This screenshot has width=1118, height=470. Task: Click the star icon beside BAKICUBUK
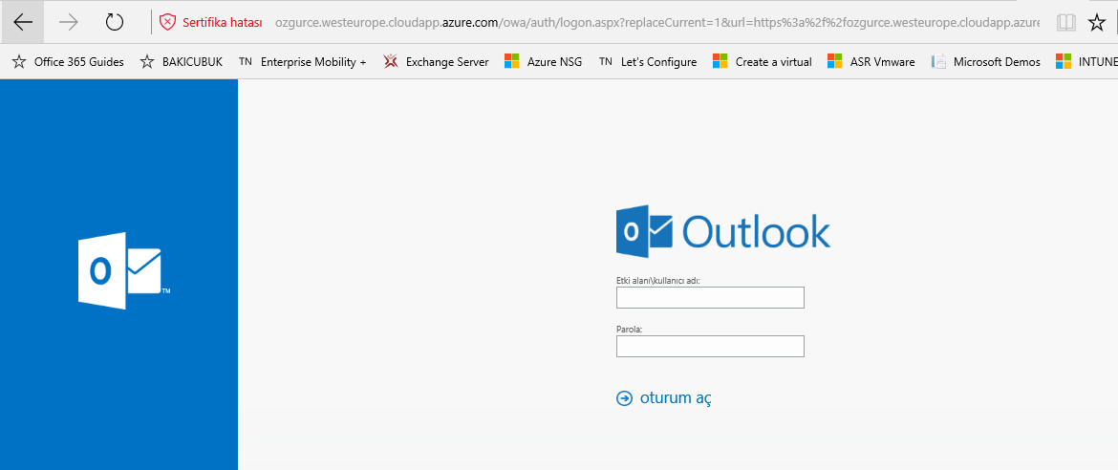pyautogui.click(x=147, y=62)
